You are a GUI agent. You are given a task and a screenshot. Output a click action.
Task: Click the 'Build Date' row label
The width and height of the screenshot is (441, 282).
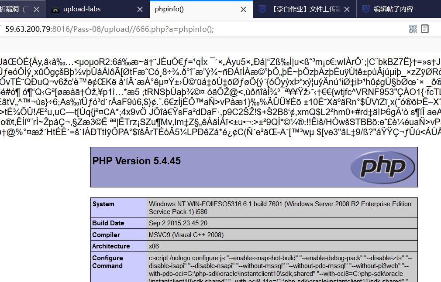point(108,223)
